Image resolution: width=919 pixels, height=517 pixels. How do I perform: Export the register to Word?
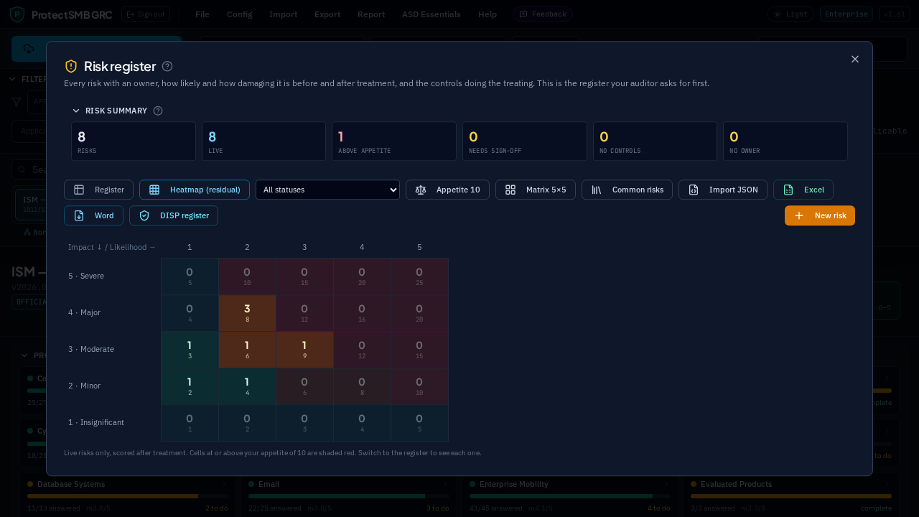(93, 215)
